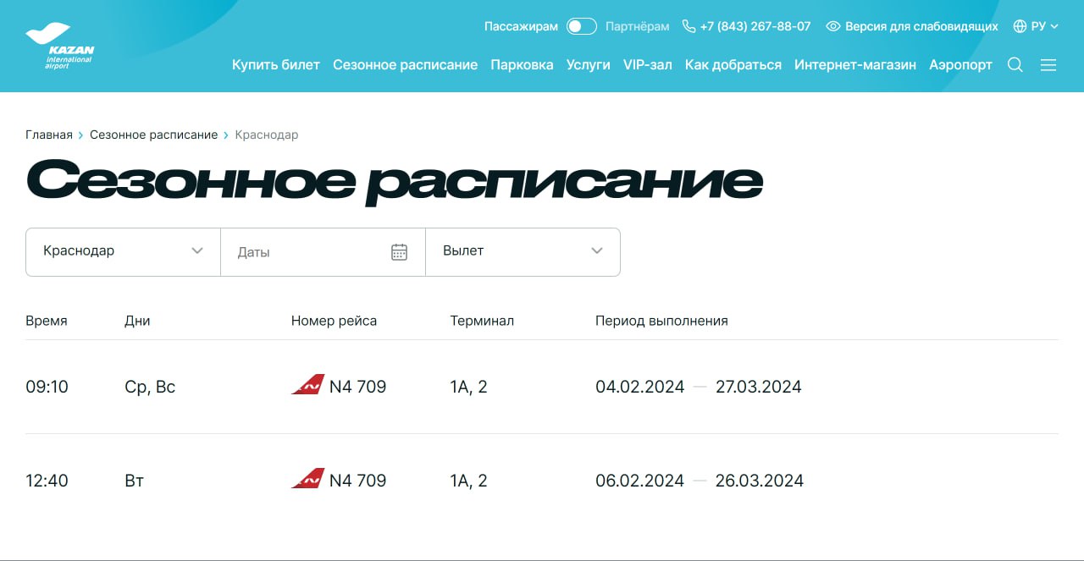Viewport: 1084px width, 561px height.
Task: Go to Парковка in the navigation
Action: click(x=522, y=65)
